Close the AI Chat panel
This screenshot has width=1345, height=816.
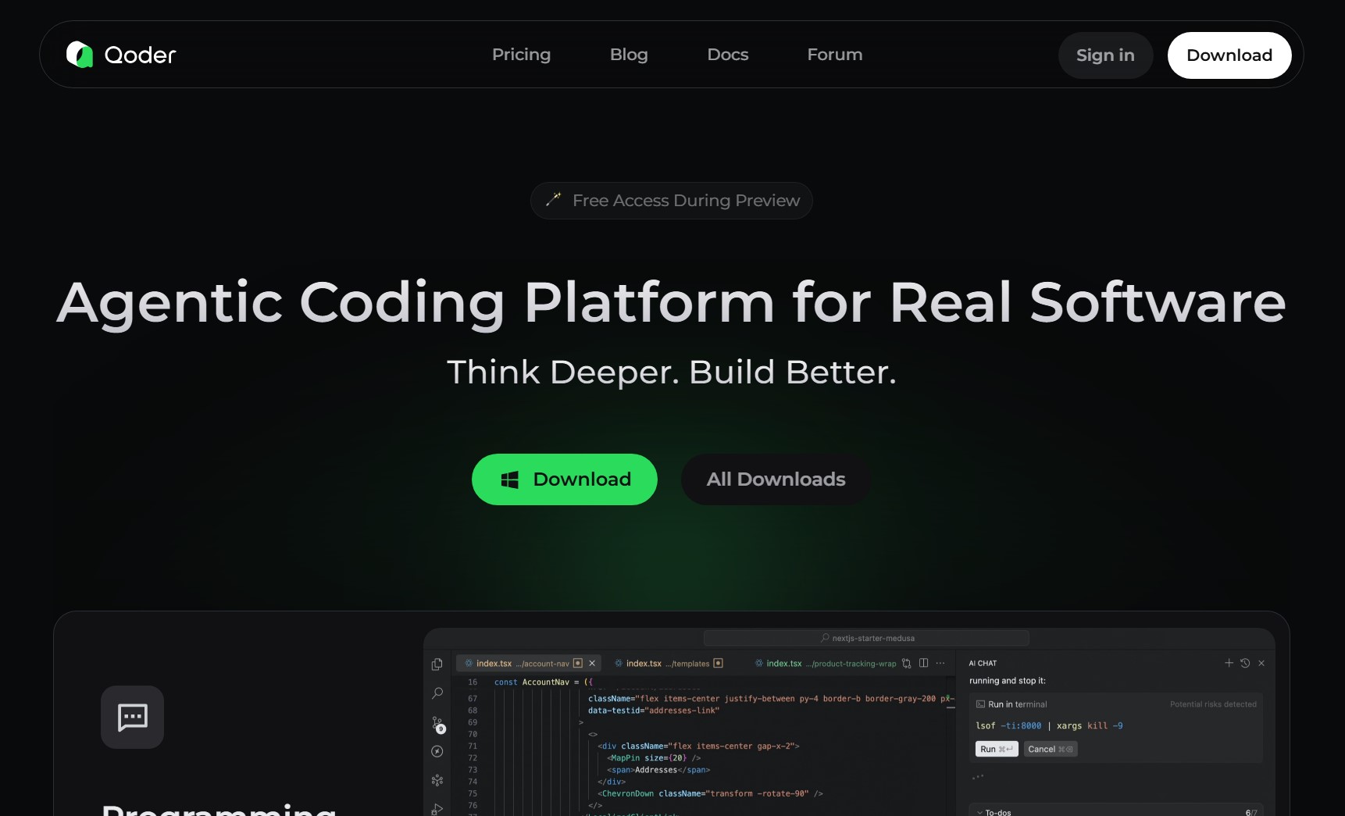1261,663
